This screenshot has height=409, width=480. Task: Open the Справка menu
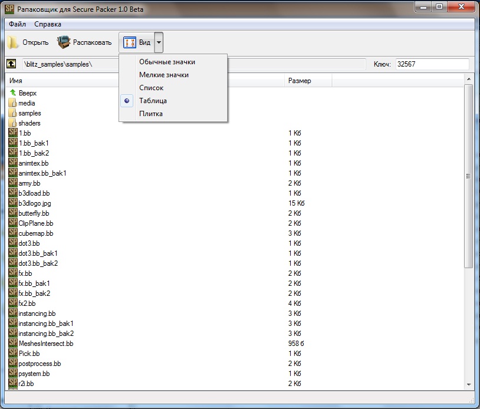[x=48, y=24]
